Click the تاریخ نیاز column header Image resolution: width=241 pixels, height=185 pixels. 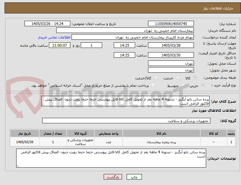coord(24,133)
